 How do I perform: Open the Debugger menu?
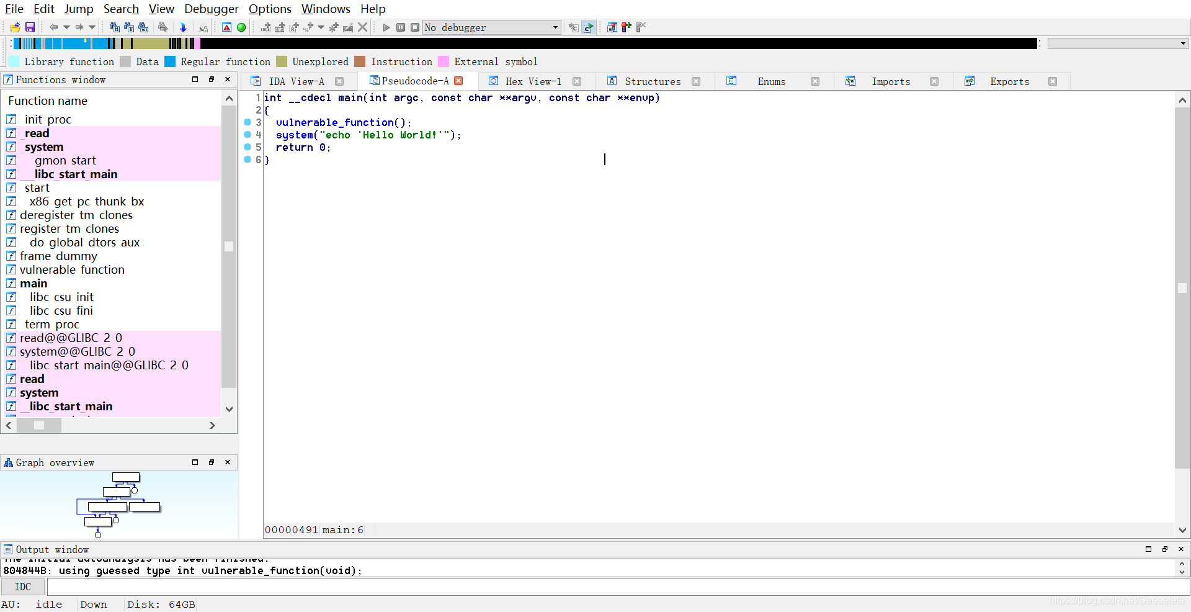(212, 9)
